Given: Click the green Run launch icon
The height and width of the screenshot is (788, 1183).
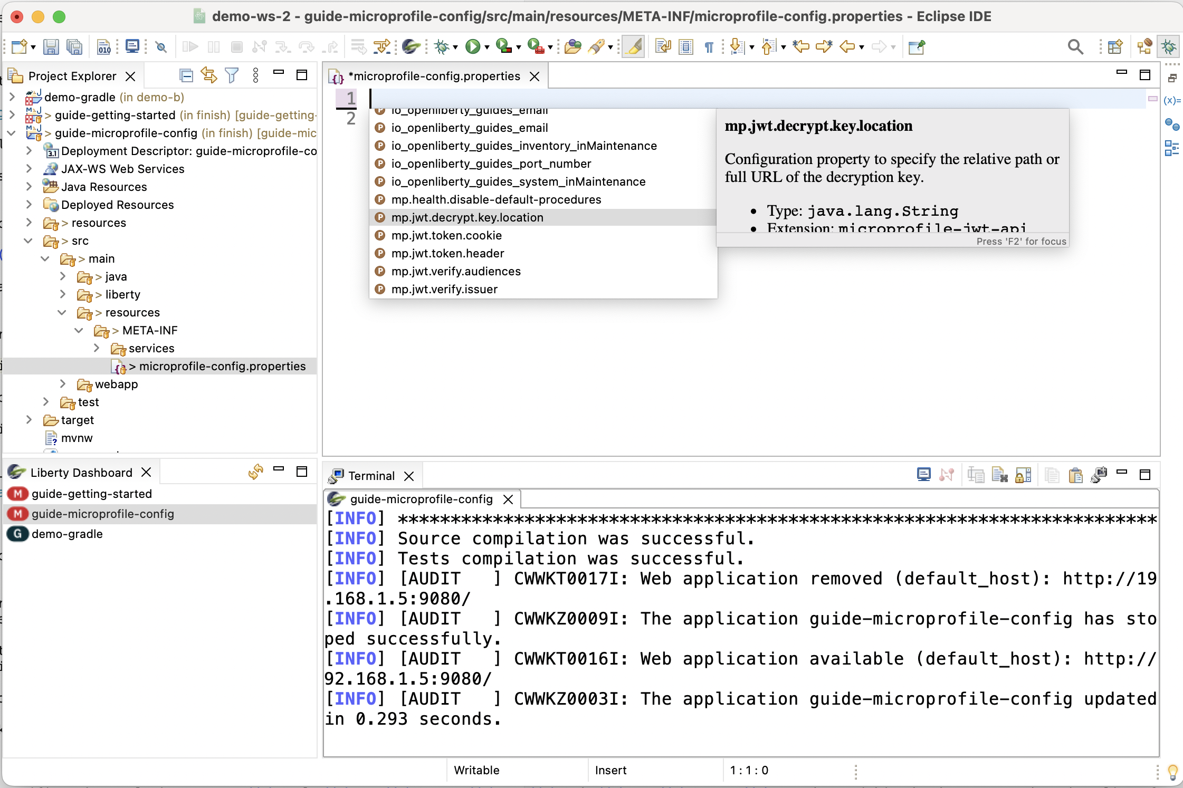Looking at the screenshot, I should (472, 47).
